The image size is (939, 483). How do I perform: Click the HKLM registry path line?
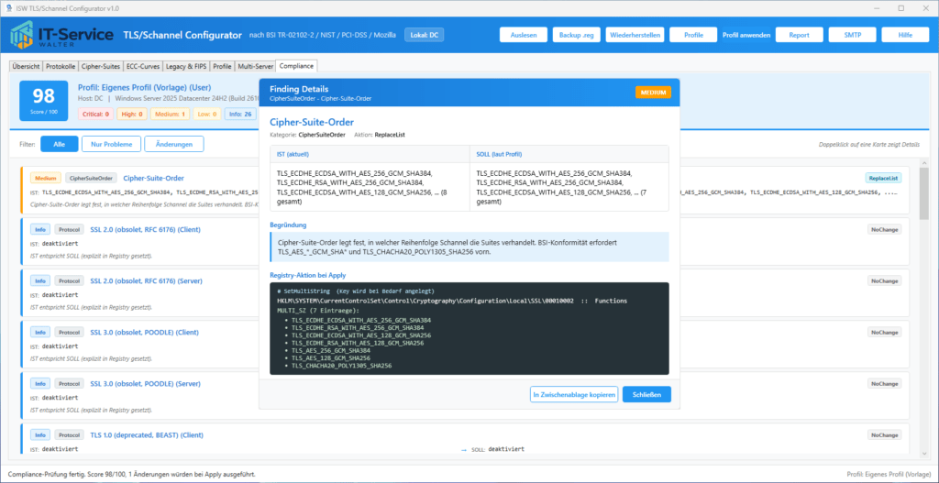pos(451,301)
